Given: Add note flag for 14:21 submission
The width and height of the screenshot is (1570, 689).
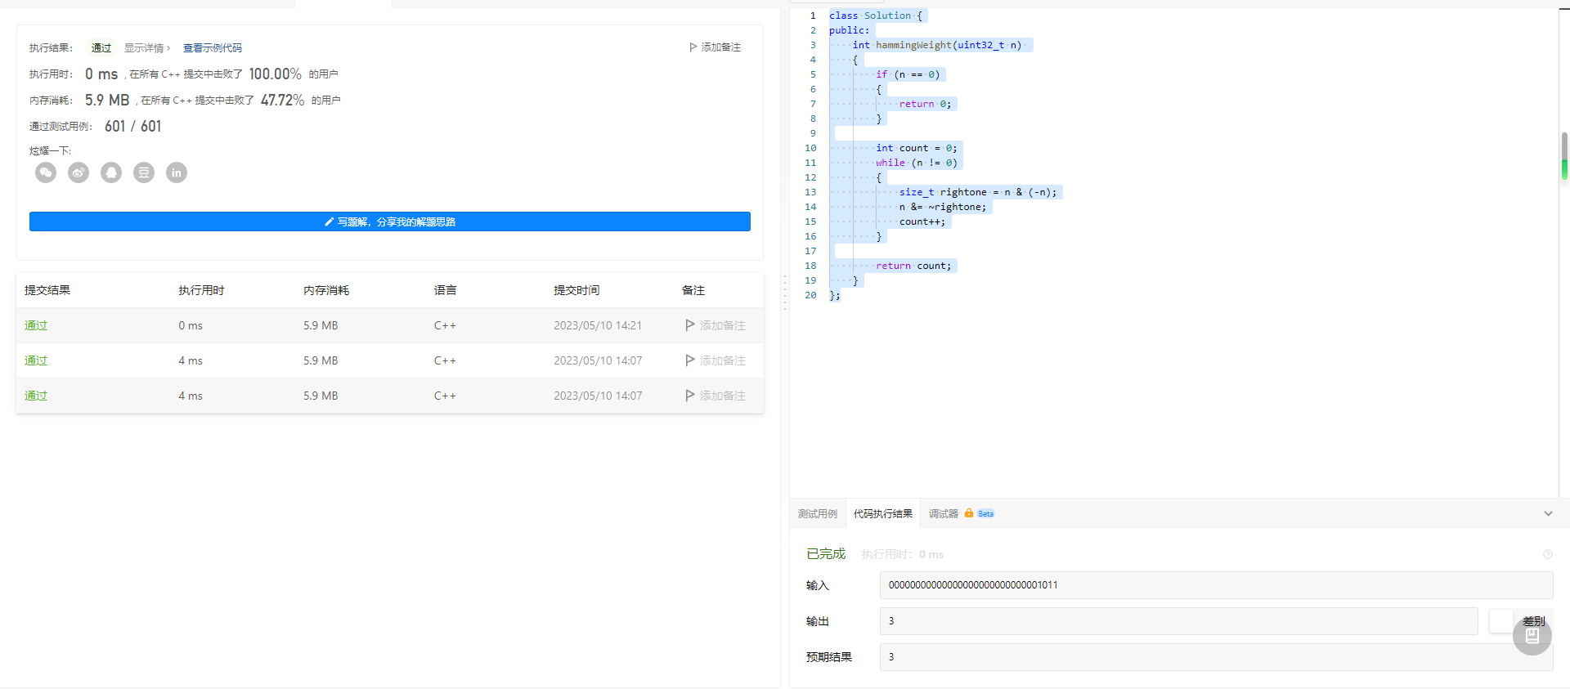Looking at the screenshot, I should [x=715, y=325].
